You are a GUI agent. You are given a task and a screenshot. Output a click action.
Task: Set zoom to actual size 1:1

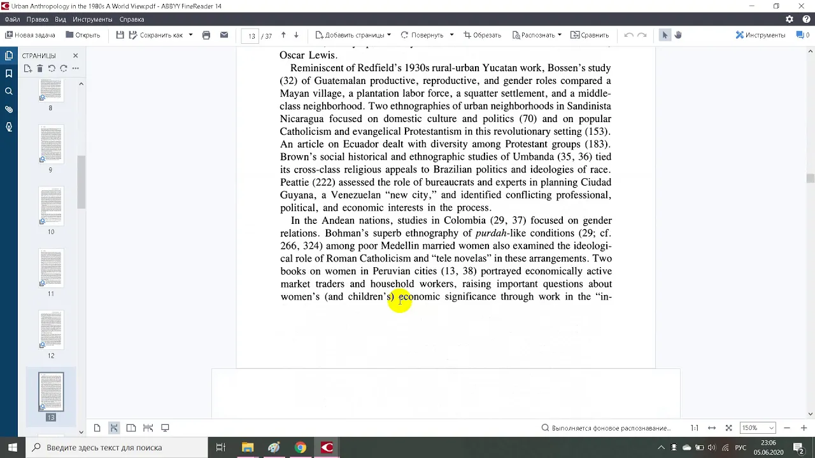695,428
